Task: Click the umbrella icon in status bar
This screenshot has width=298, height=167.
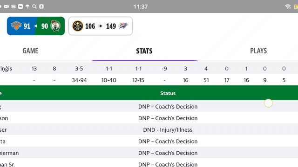Action: pos(27,6)
